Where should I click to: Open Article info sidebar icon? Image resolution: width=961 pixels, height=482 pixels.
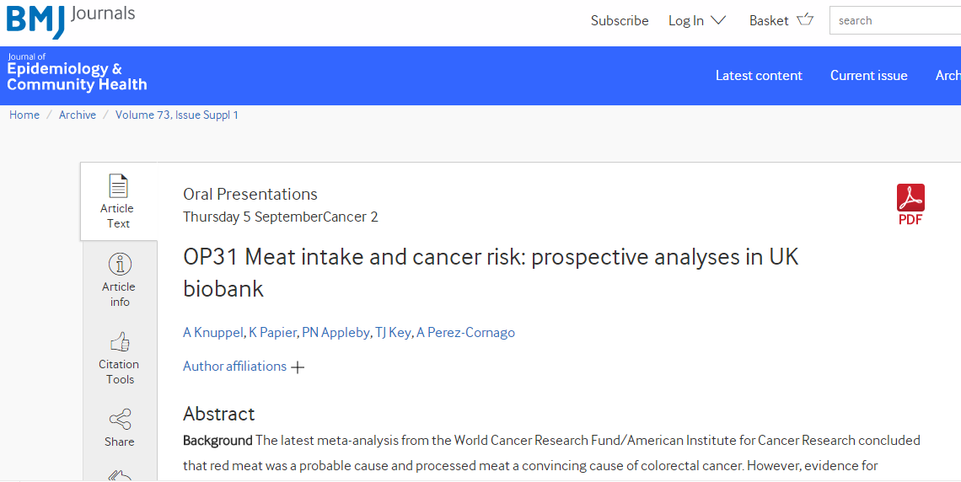120,264
